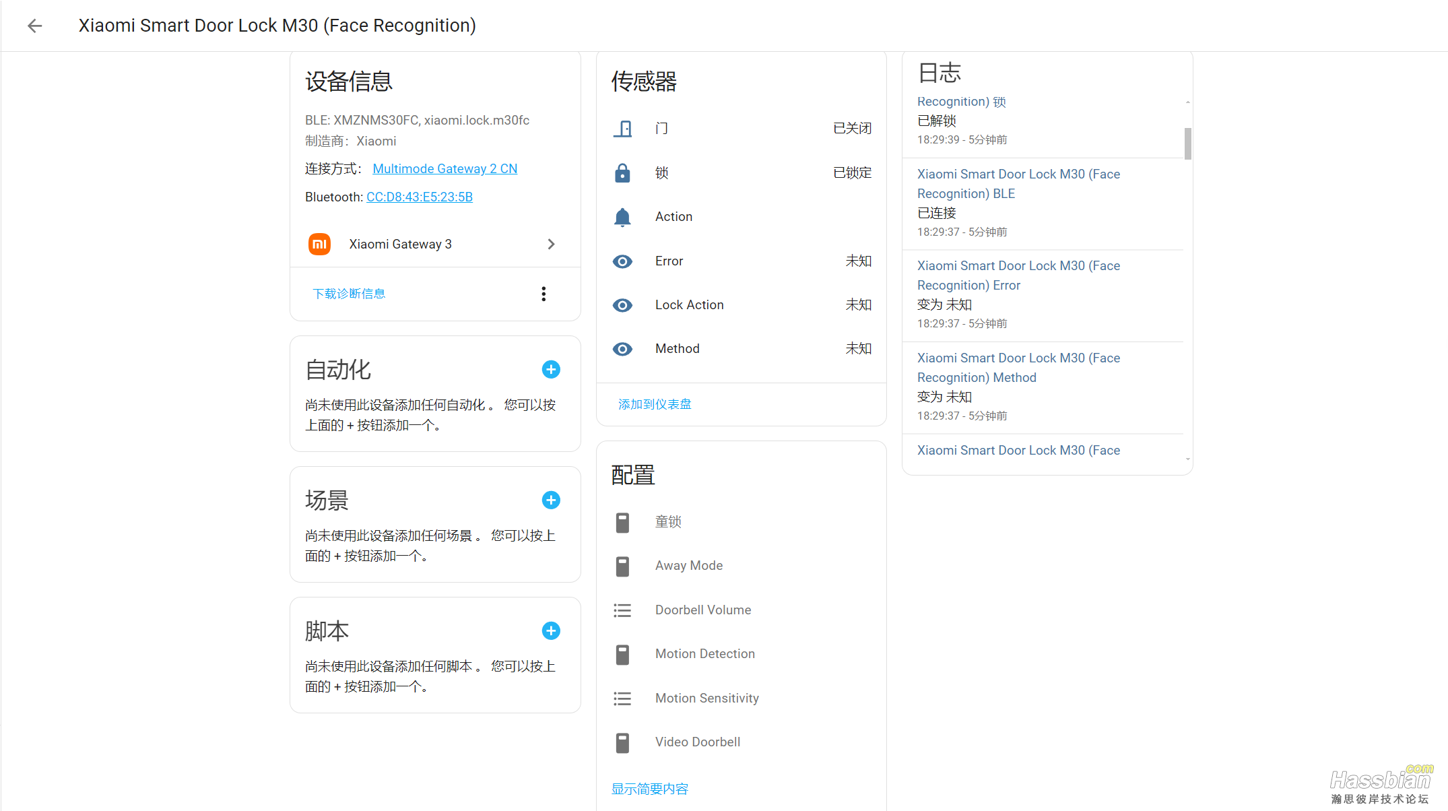Click the 童锁 child lock icon
The height and width of the screenshot is (811, 1448).
click(622, 522)
